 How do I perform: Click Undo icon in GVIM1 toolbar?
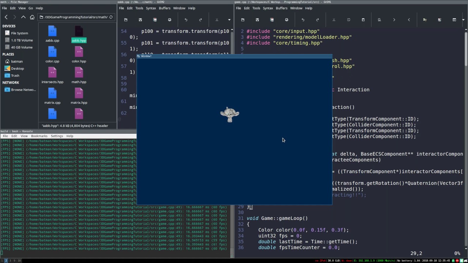pyautogui.click(x=303, y=20)
